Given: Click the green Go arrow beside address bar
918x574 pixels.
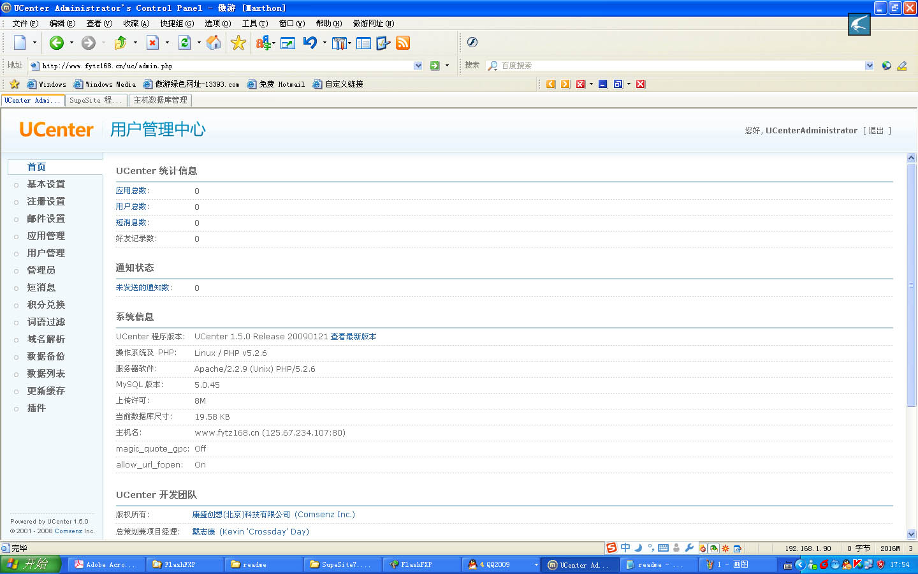Looking at the screenshot, I should tap(435, 66).
